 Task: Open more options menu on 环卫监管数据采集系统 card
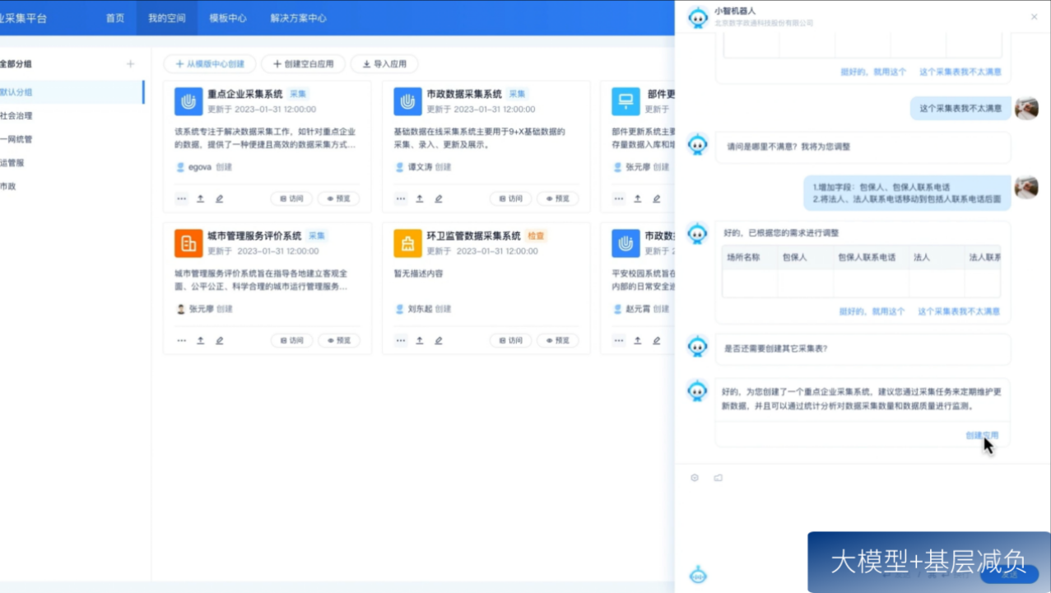pyautogui.click(x=401, y=340)
